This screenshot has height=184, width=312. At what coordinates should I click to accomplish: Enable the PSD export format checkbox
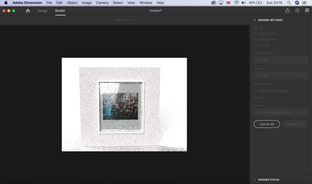[256, 91]
